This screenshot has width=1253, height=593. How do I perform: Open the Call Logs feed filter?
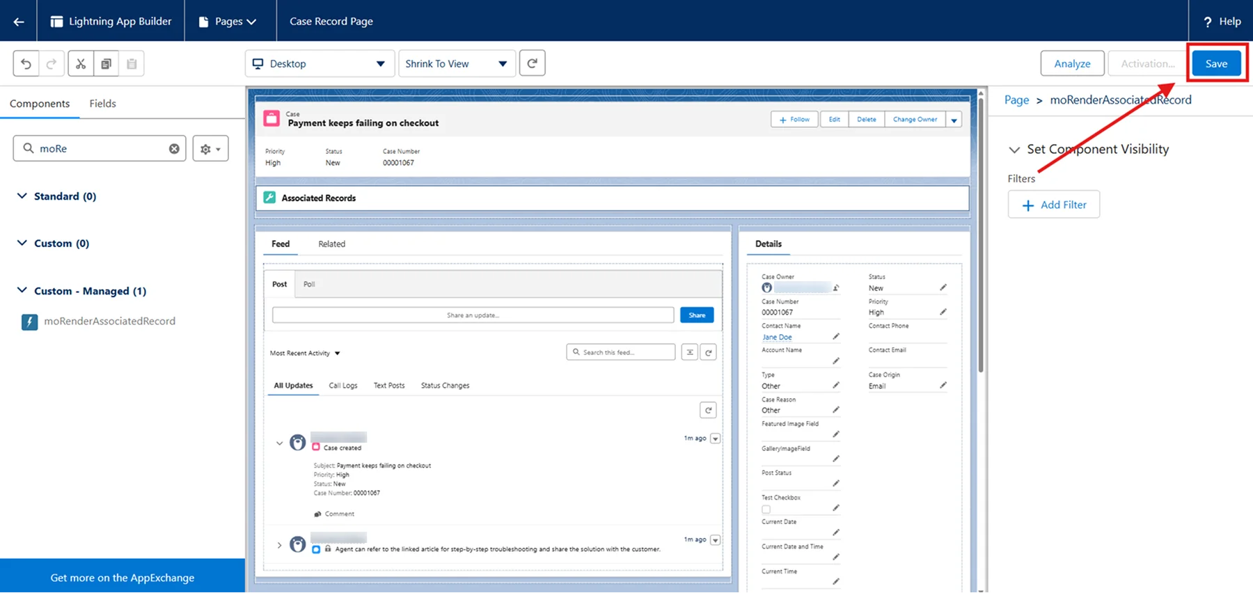[343, 386]
